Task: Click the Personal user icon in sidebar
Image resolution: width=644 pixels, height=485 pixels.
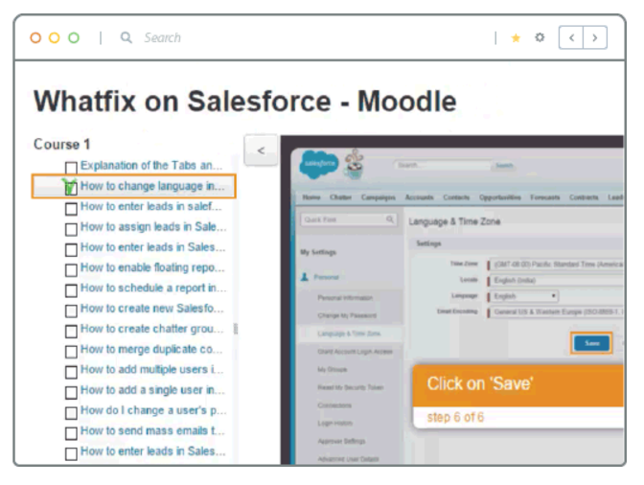Action: click(305, 277)
